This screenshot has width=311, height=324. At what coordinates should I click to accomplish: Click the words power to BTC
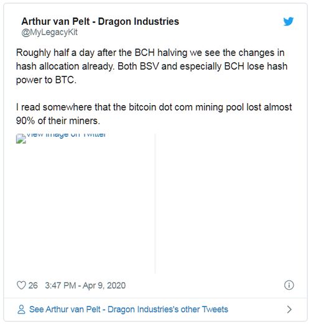[x=46, y=80]
